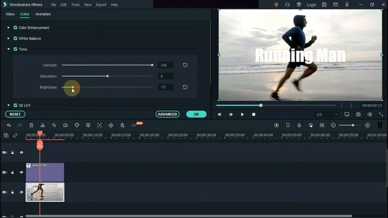Screen dimensions: 388x218
Task: Click the audio tool with orange badge
Action: tap(134, 125)
